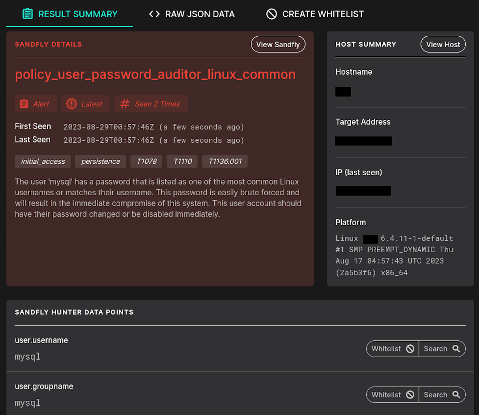Click the View Host button
The image size is (479, 415).
click(x=443, y=44)
